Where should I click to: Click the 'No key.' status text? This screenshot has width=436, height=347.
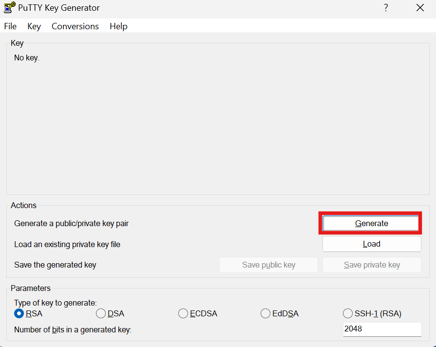point(27,58)
